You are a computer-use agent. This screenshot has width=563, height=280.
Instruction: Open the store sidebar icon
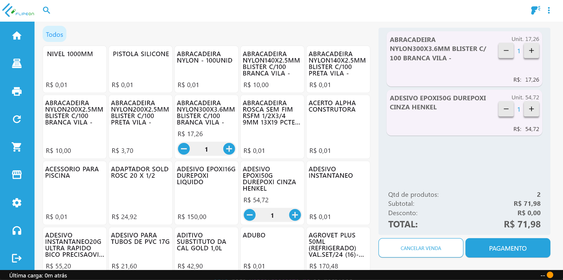point(17,175)
